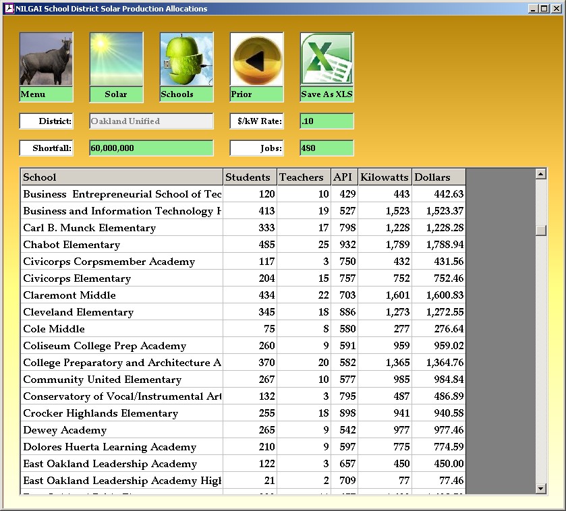Click the Excel Save As XLS icon
566x511 pixels.
pos(327,59)
